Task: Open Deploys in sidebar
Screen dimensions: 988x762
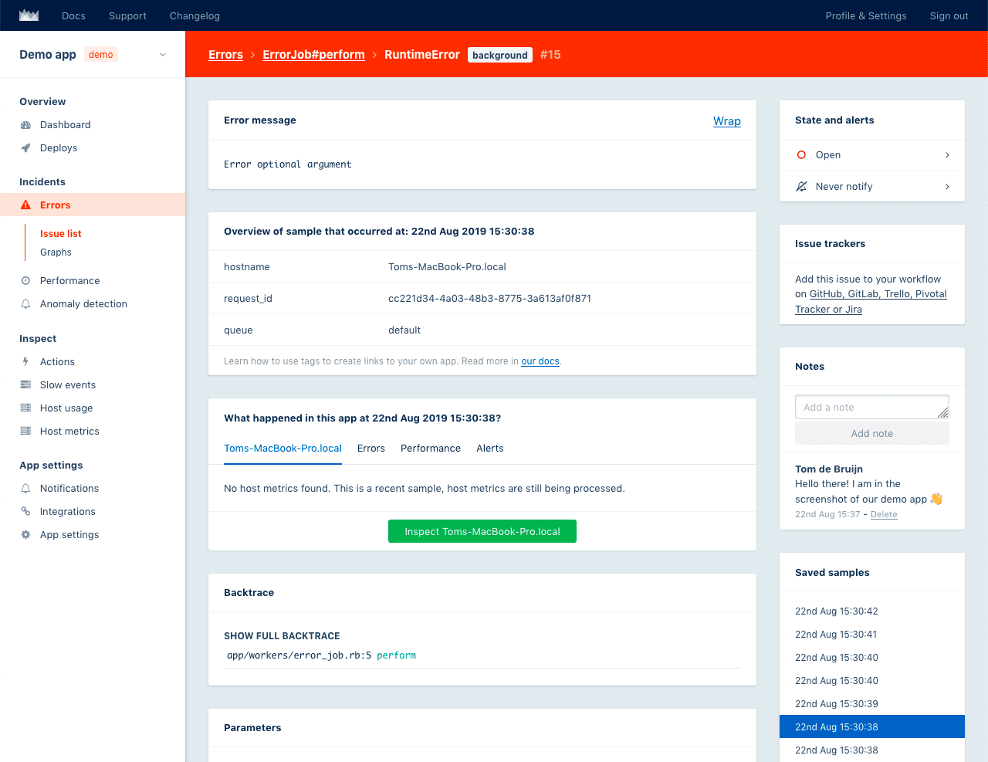Action: pos(59,148)
